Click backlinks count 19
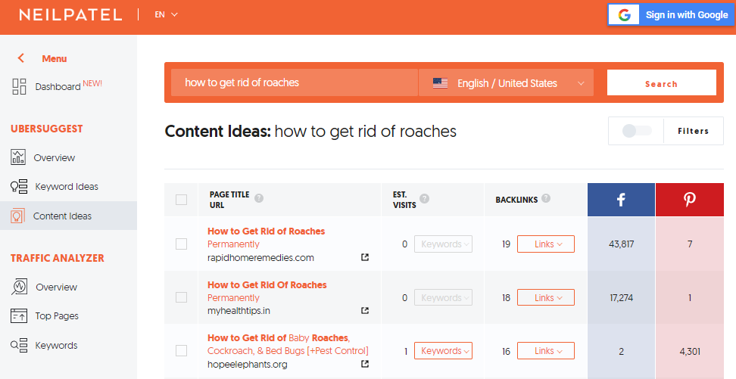Viewport: 736px width, 379px height. (506, 244)
